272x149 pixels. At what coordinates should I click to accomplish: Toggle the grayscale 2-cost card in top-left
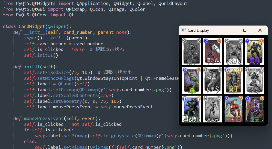[192, 52]
